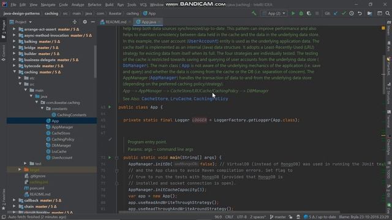Click the editor vertical scrollbar

pyautogui.click(x=383, y=75)
